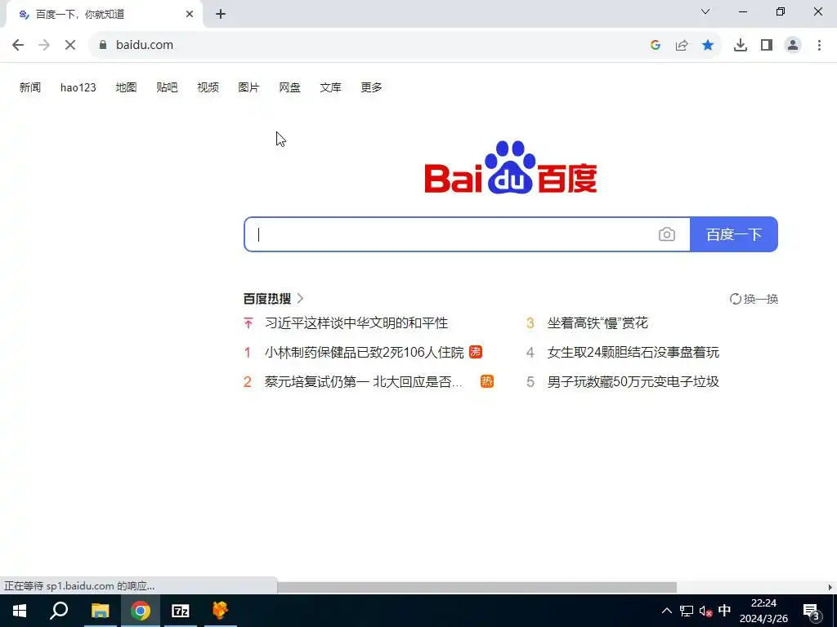Click the 换一换 text link
837x627 pixels.
click(761, 299)
